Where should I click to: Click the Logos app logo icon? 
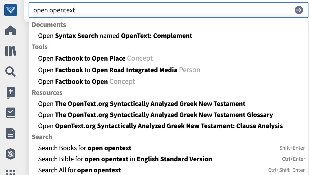(x=10, y=10)
